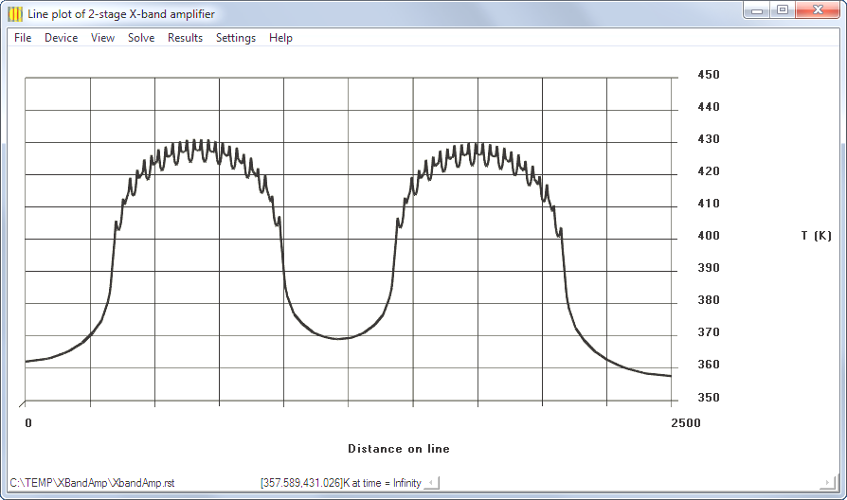The height and width of the screenshot is (500, 847).
Task: Click the window title text
Action: pyautogui.click(x=121, y=14)
